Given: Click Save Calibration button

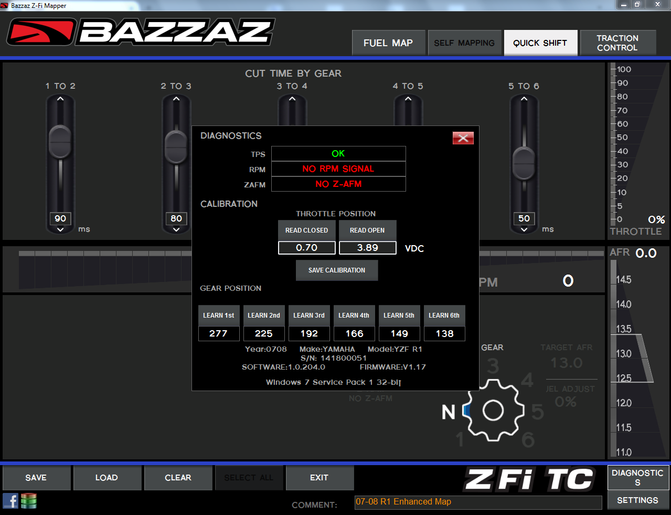Looking at the screenshot, I should (x=337, y=270).
